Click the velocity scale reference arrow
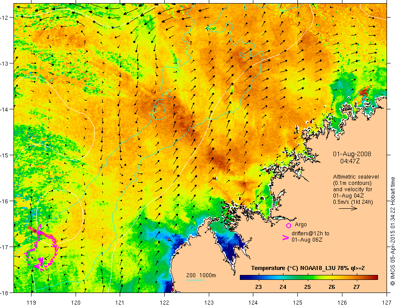 [348, 208]
